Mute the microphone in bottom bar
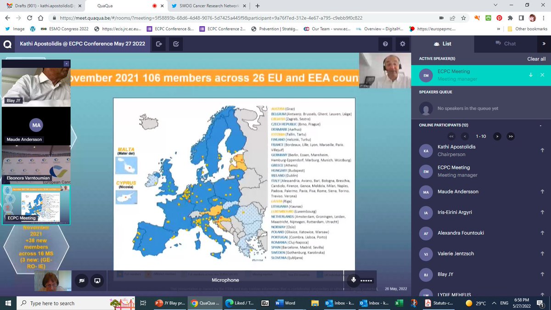 click(354, 280)
